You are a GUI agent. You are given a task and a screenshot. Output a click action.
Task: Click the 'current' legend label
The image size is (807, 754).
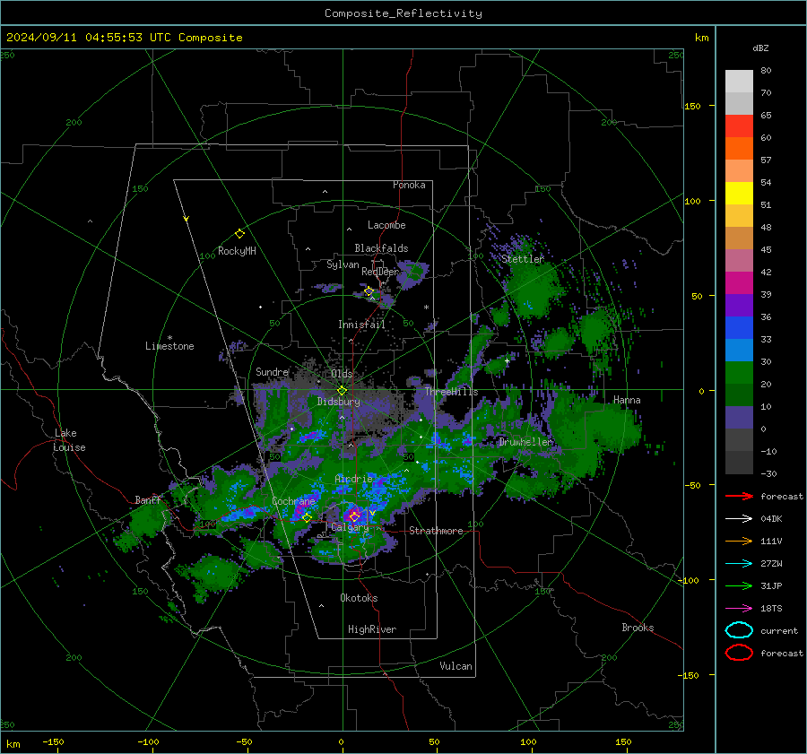click(x=779, y=631)
